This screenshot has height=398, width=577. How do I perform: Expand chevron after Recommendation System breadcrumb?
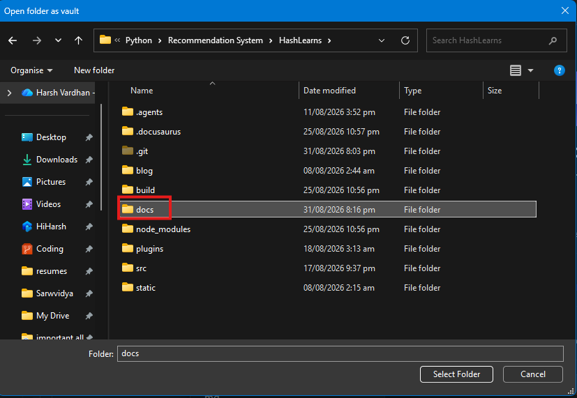coord(271,40)
